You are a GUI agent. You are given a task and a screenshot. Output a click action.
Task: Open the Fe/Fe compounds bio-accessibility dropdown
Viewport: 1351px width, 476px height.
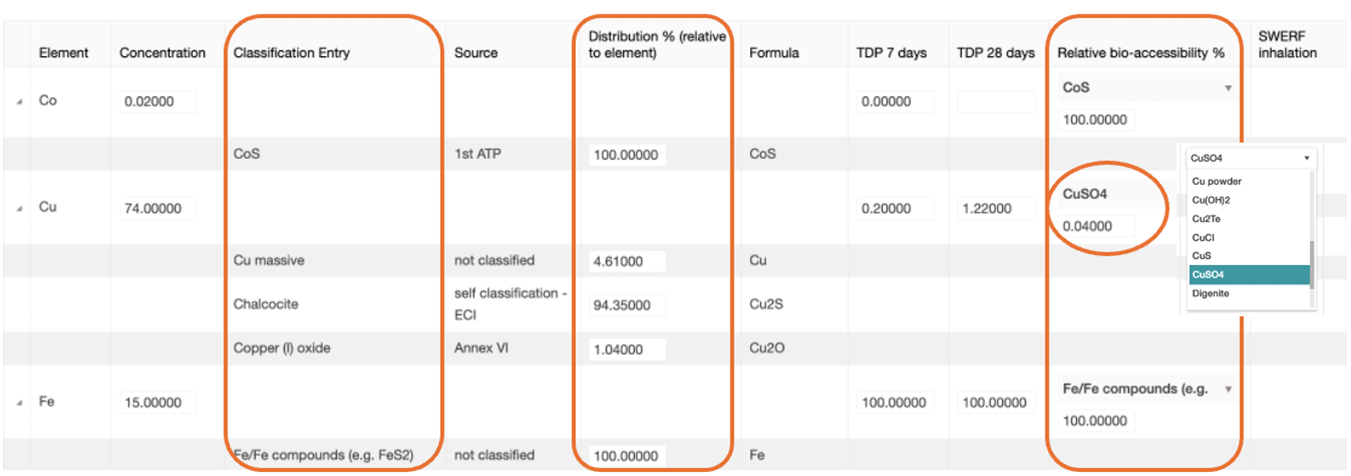pos(1228,389)
